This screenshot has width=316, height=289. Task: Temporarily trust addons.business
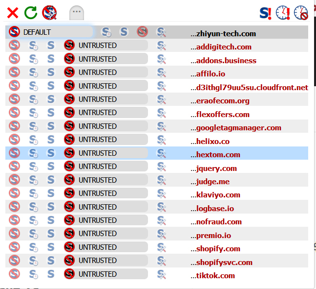click(x=33, y=59)
